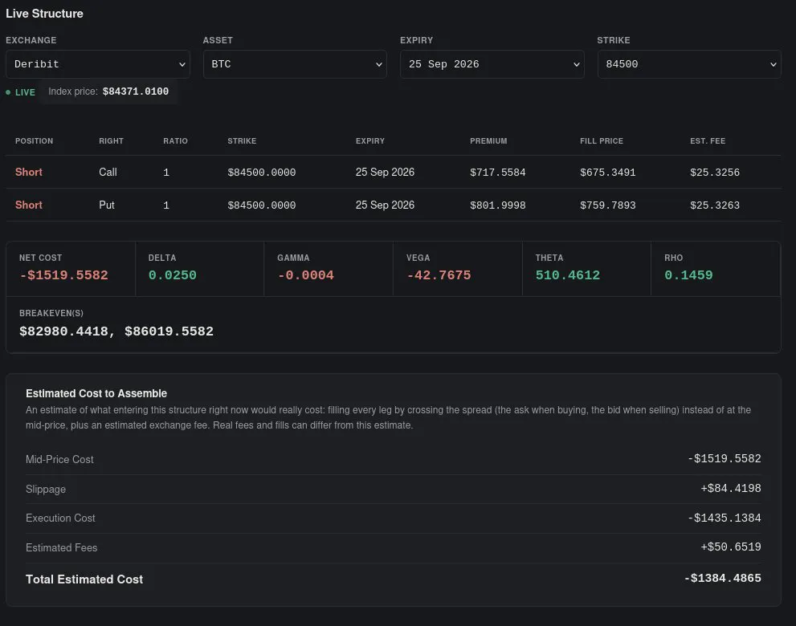Image resolution: width=796 pixels, height=626 pixels.
Task: Click the Put fill price $759.7893
Action: (608, 205)
